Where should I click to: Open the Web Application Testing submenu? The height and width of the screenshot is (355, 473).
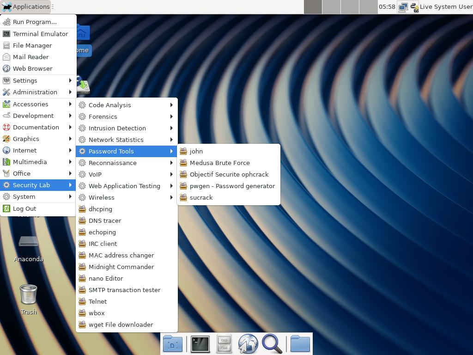pyautogui.click(x=127, y=186)
